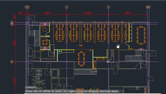
Task: Select the staircase below the central meeting room
Action: tap(85, 72)
